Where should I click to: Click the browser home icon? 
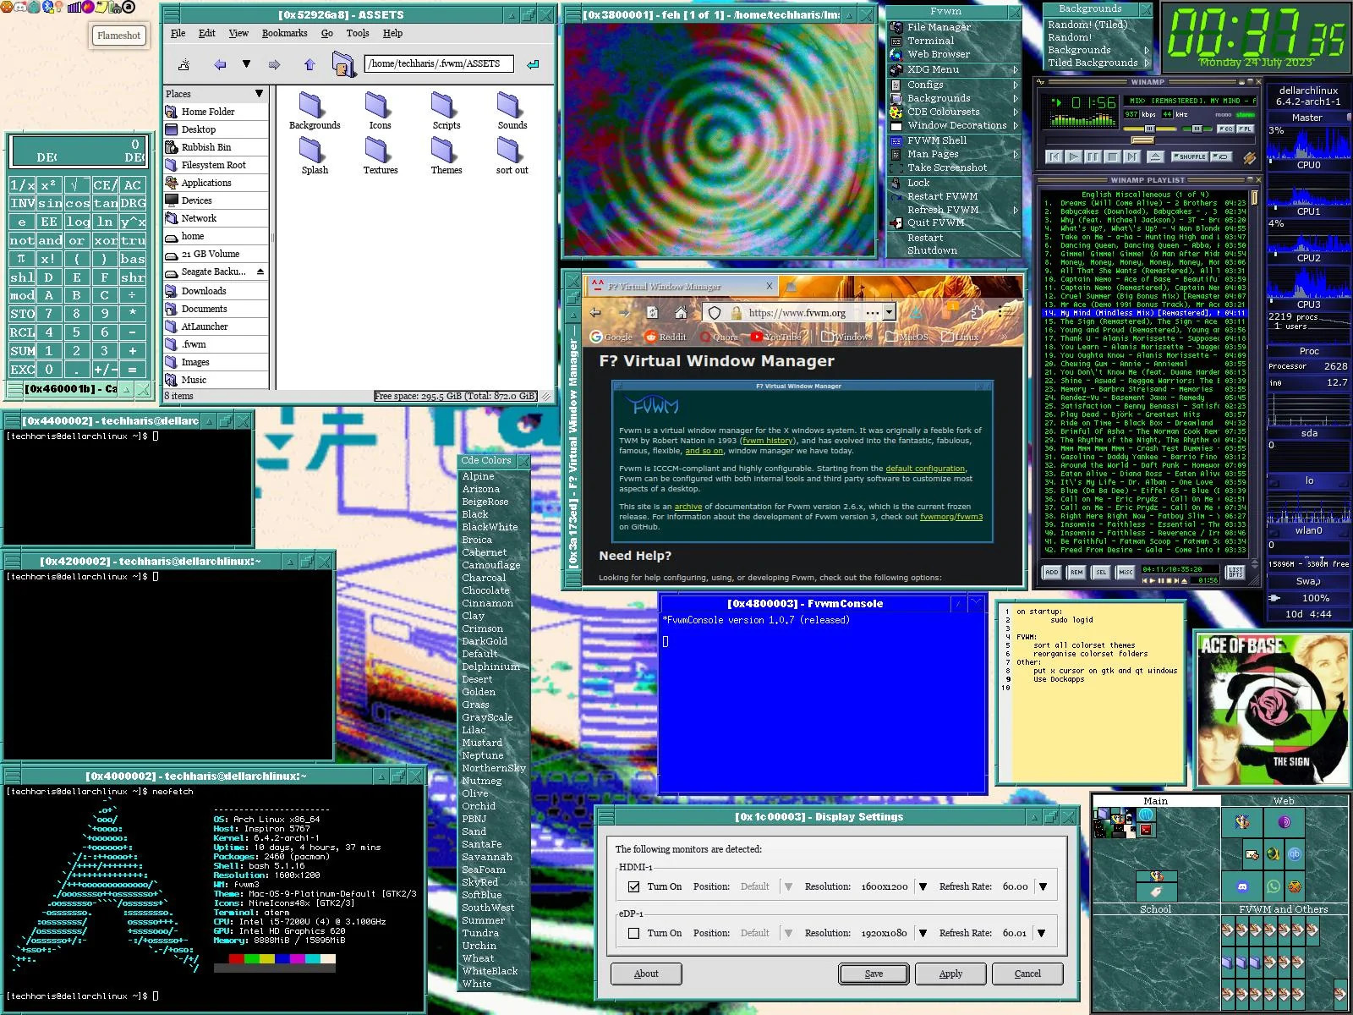[x=681, y=313]
